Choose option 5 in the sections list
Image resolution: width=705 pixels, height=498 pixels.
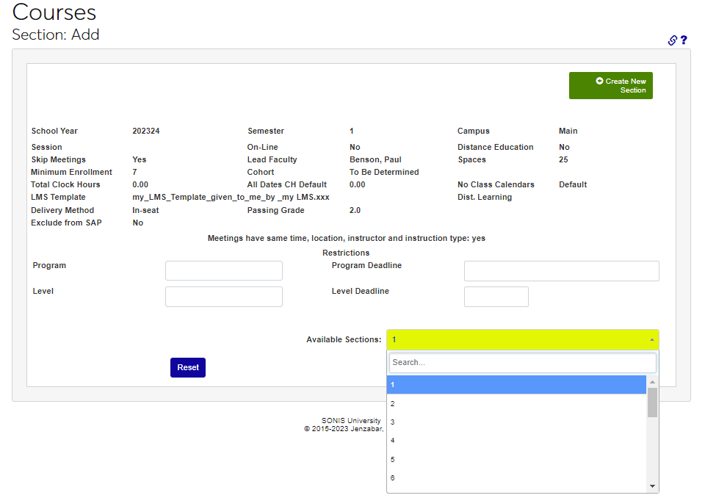(516, 459)
